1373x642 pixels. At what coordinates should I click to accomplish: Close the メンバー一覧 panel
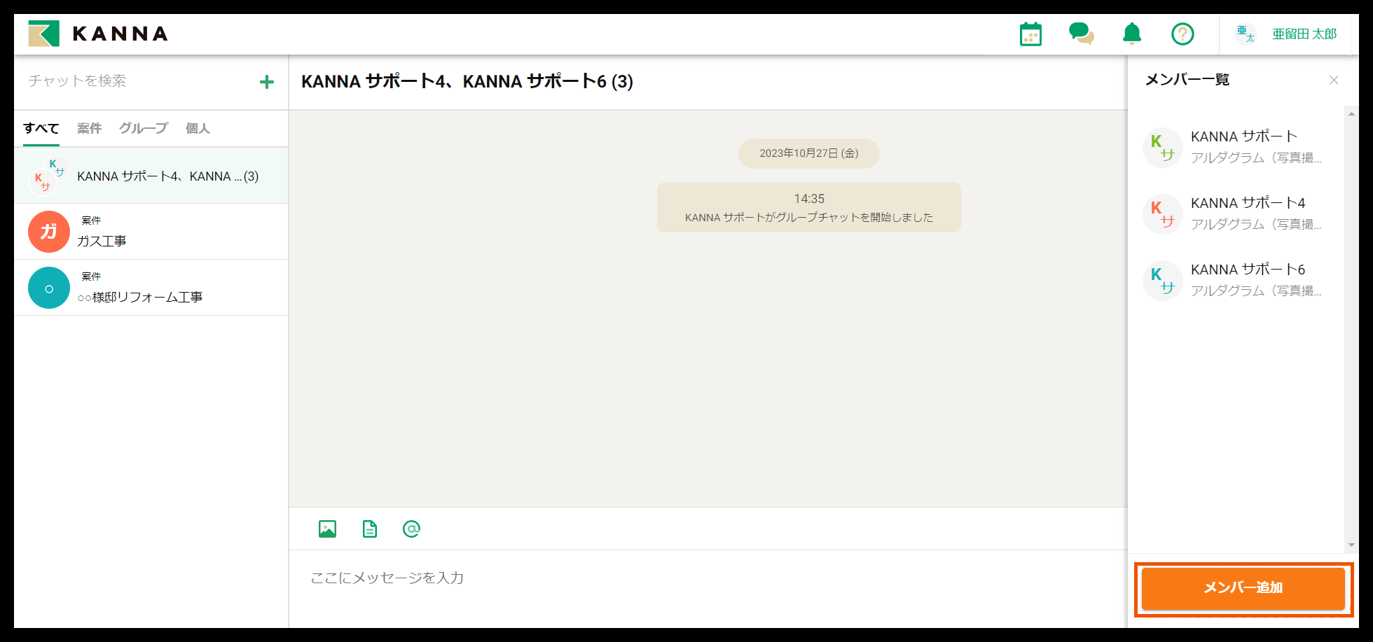pyautogui.click(x=1334, y=80)
